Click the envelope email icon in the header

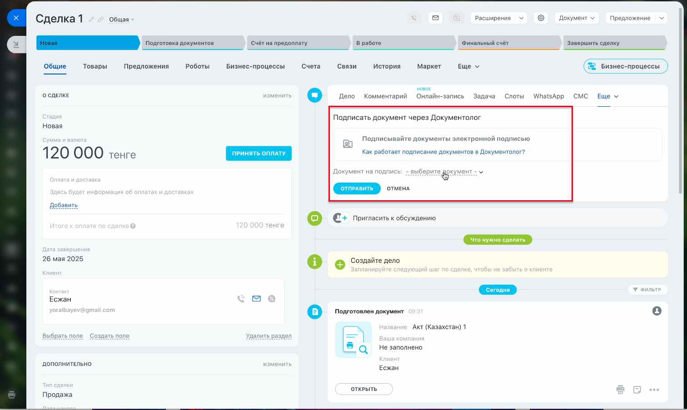point(435,18)
